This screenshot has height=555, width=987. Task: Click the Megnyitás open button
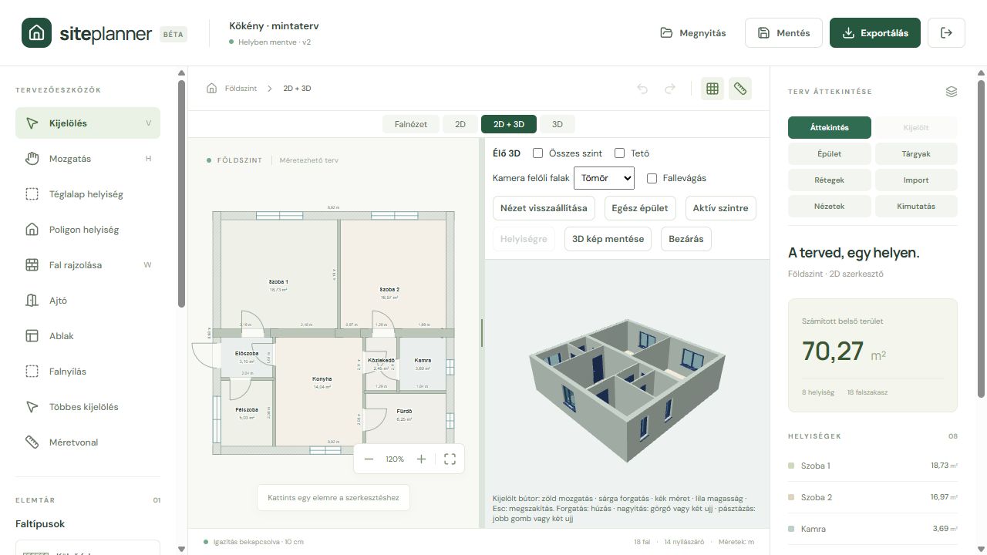pyautogui.click(x=693, y=33)
